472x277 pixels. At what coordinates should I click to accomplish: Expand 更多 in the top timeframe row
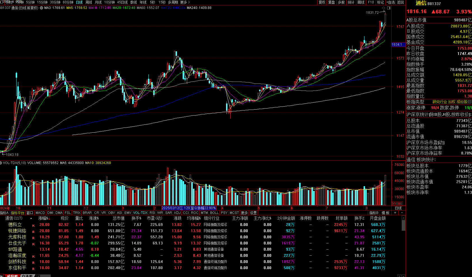point(185,2)
